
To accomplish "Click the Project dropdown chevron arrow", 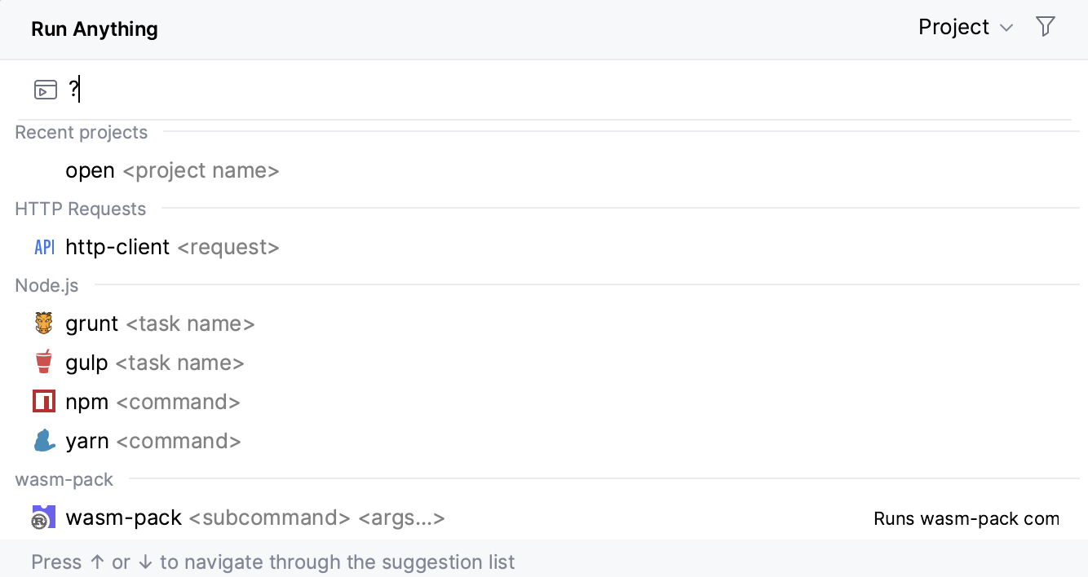I will pos(1006,27).
